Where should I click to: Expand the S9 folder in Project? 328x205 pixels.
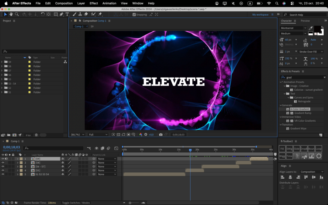[x=2, y=62]
